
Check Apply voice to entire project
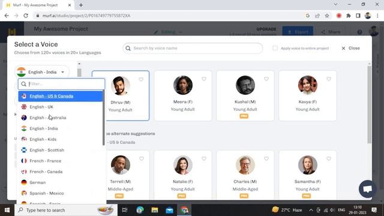275,48
